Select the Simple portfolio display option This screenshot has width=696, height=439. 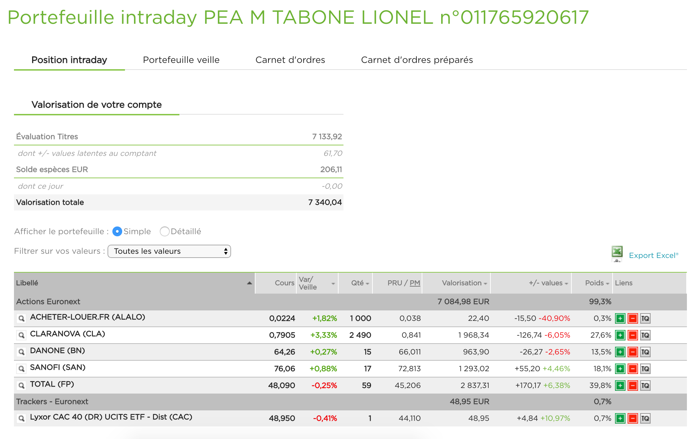(x=117, y=231)
